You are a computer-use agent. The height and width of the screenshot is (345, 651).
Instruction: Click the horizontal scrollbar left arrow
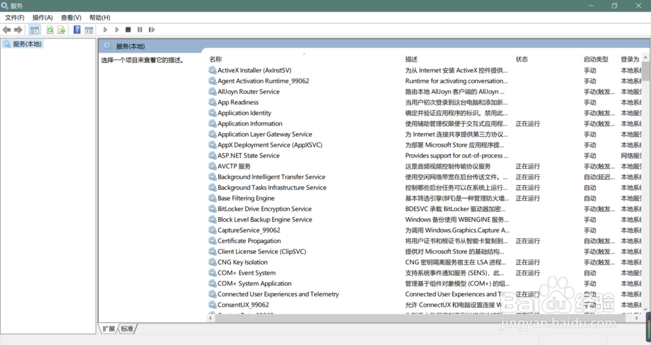[x=211, y=318]
